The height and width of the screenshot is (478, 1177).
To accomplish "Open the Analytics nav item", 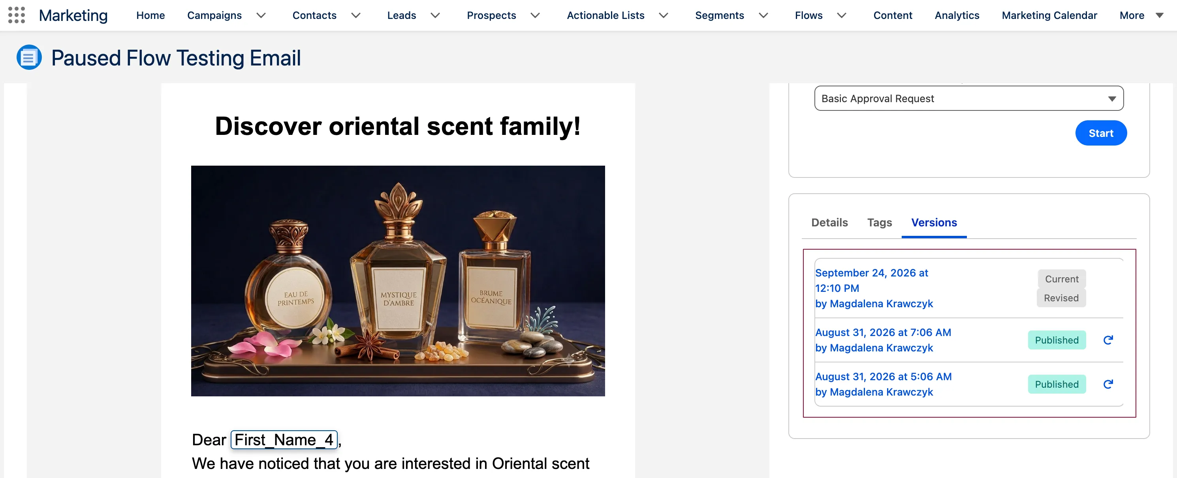I will tap(957, 15).
